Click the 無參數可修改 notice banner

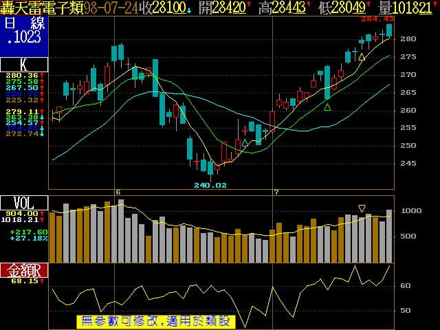coord(155,321)
